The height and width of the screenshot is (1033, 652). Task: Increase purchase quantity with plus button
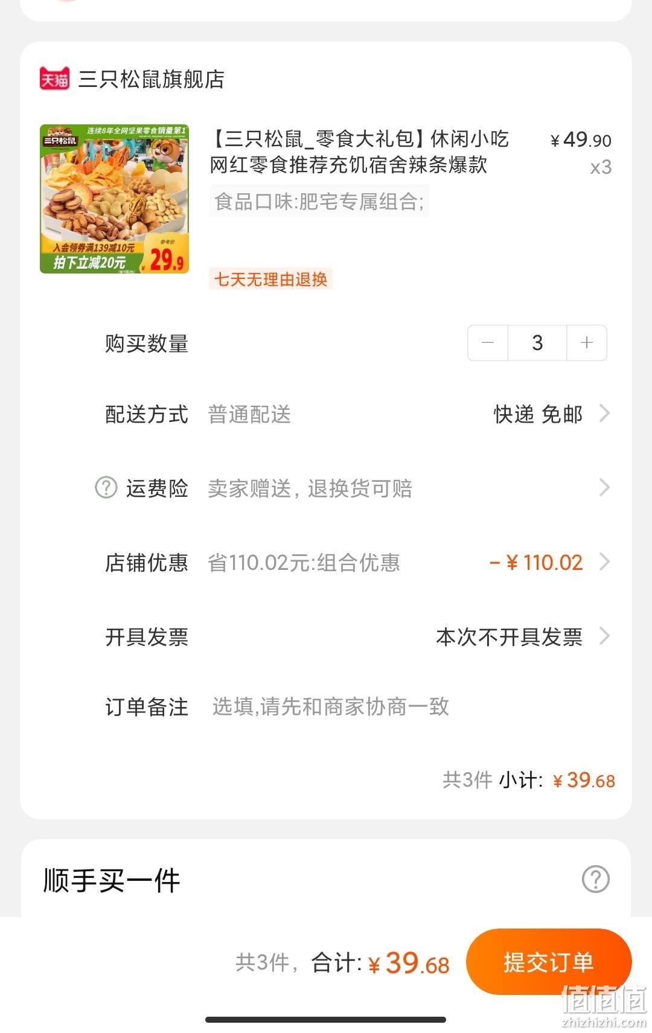586,343
